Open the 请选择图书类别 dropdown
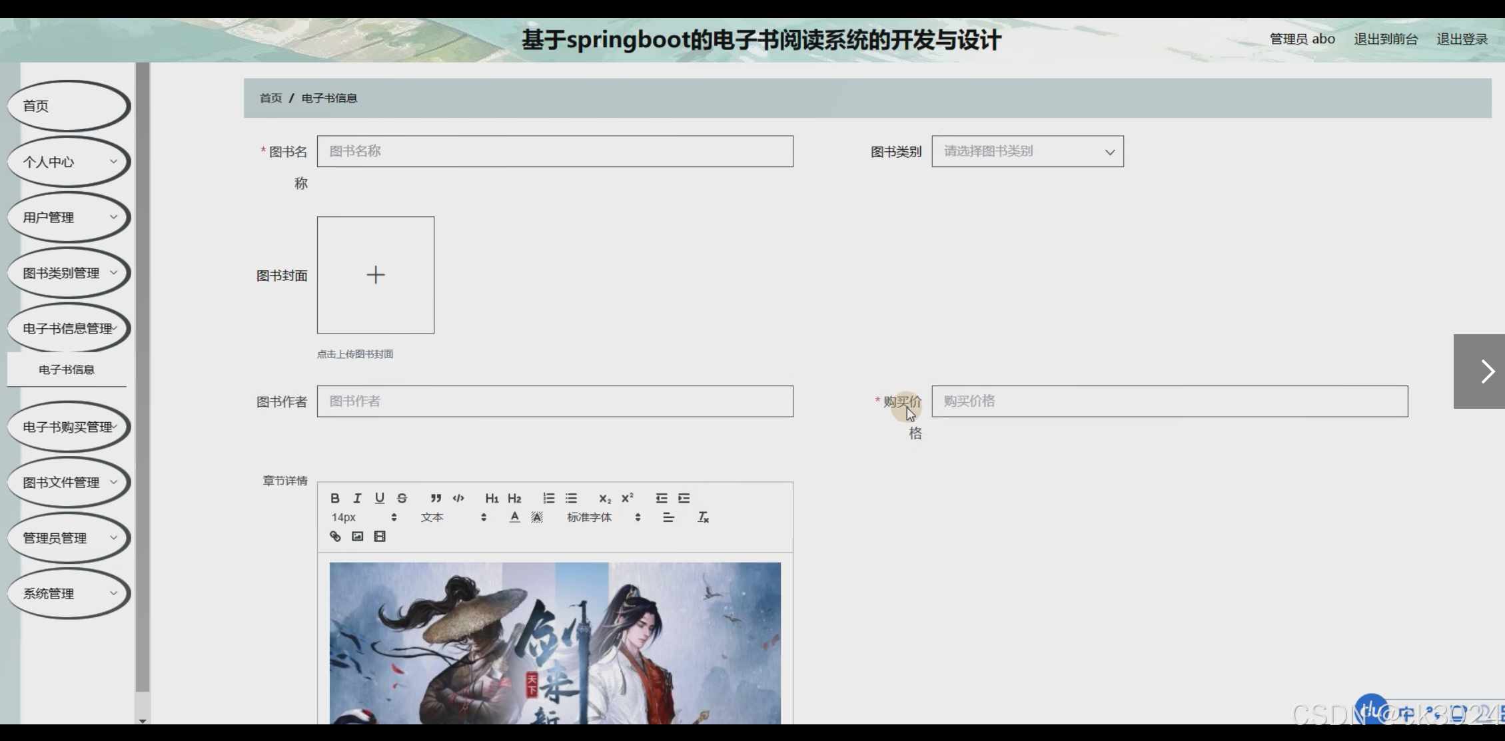Image resolution: width=1505 pixels, height=741 pixels. (1027, 151)
